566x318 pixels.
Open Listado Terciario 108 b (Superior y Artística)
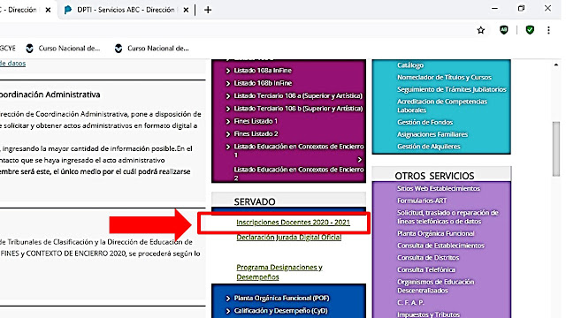point(298,108)
